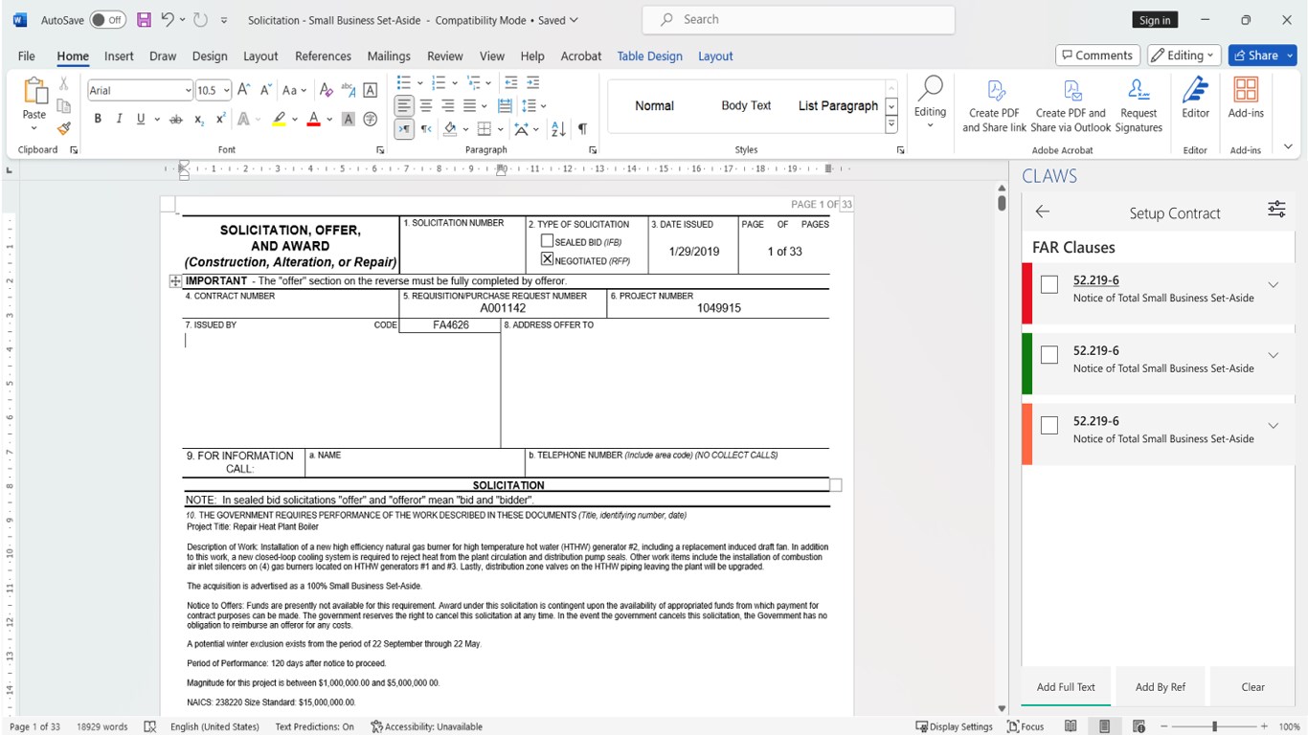Increase the font size
The width and height of the screenshot is (1308, 735).
pyautogui.click(x=243, y=90)
